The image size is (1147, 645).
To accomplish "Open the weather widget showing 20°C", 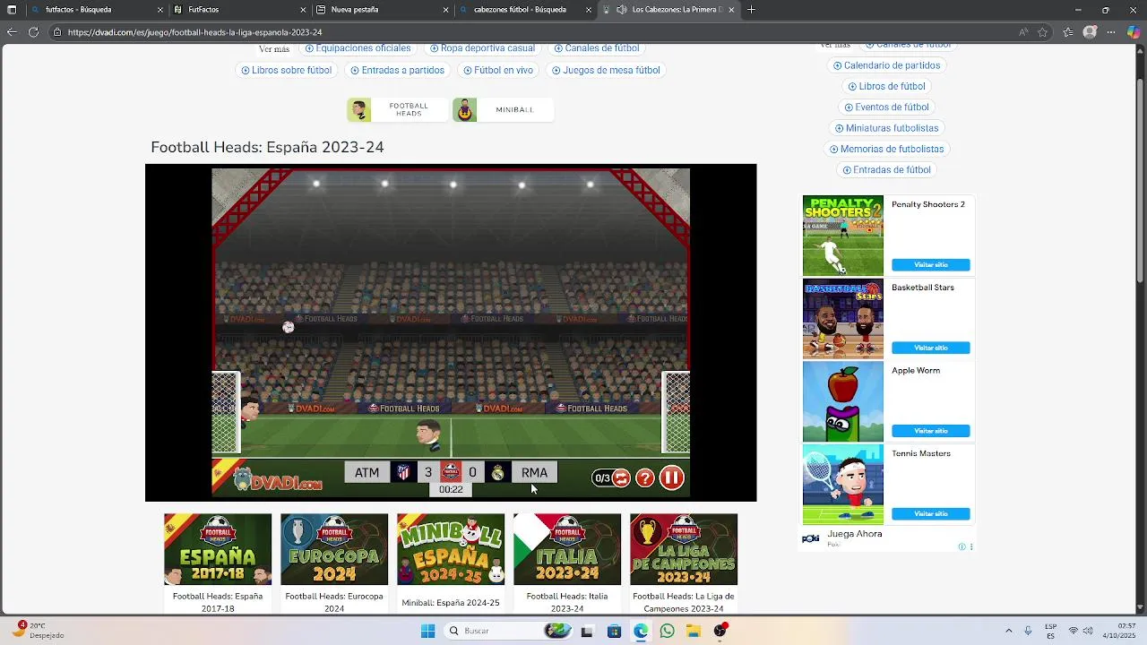I will (x=40, y=631).
